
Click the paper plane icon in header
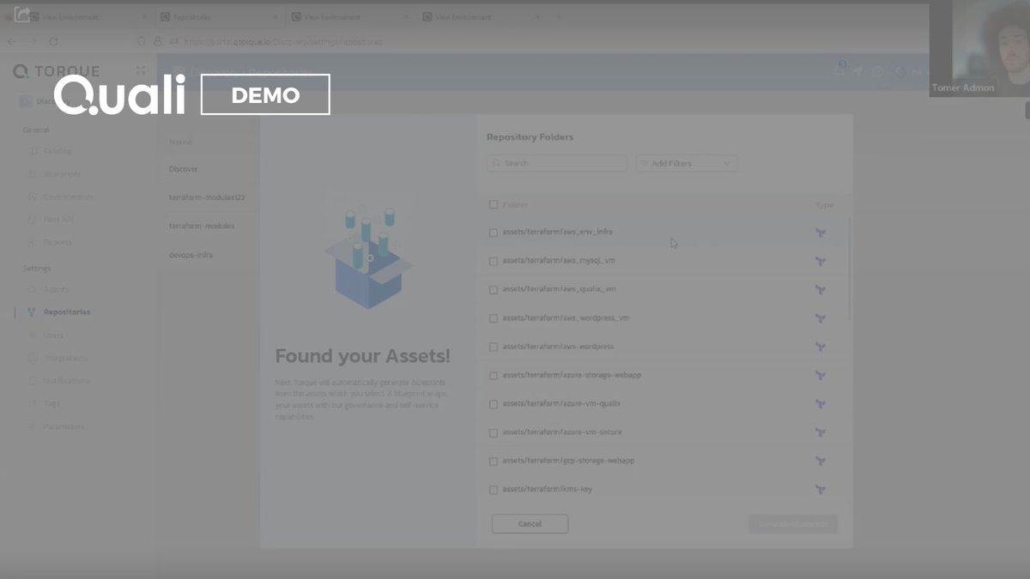pos(858,71)
